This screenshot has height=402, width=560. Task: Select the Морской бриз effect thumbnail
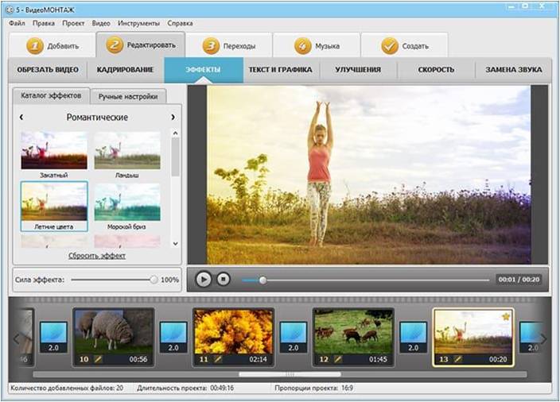(x=127, y=203)
